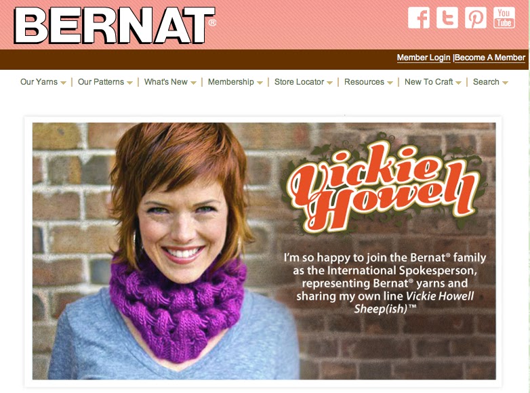The height and width of the screenshot is (393, 530).
Task: Click the BERNAT logo
Action: [115, 26]
